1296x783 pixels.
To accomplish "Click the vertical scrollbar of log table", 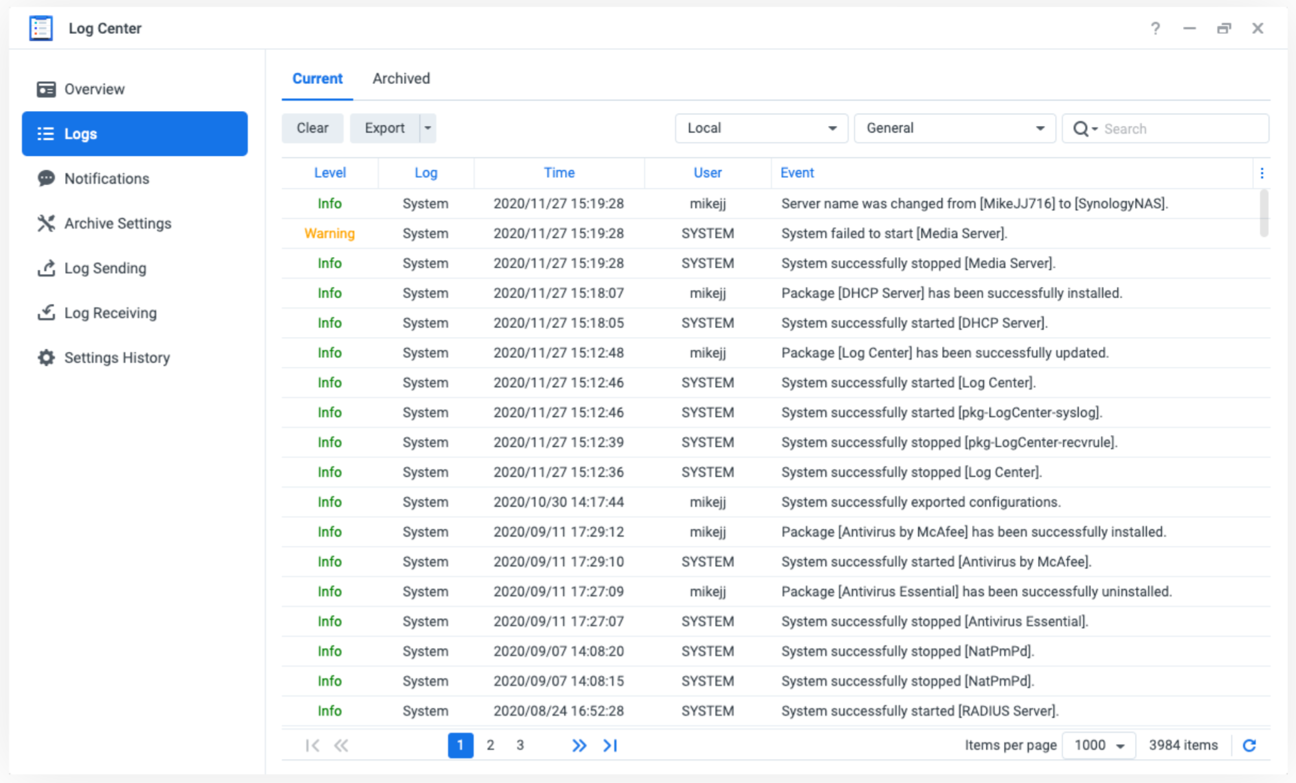I will (x=1264, y=213).
